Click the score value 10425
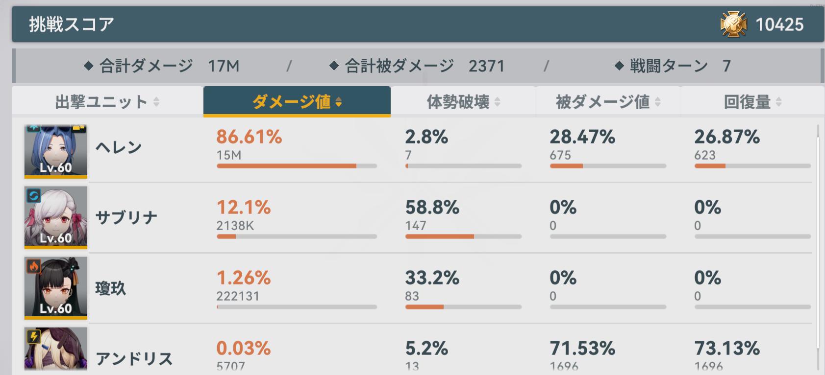This screenshot has height=375, width=825. point(779,24)
